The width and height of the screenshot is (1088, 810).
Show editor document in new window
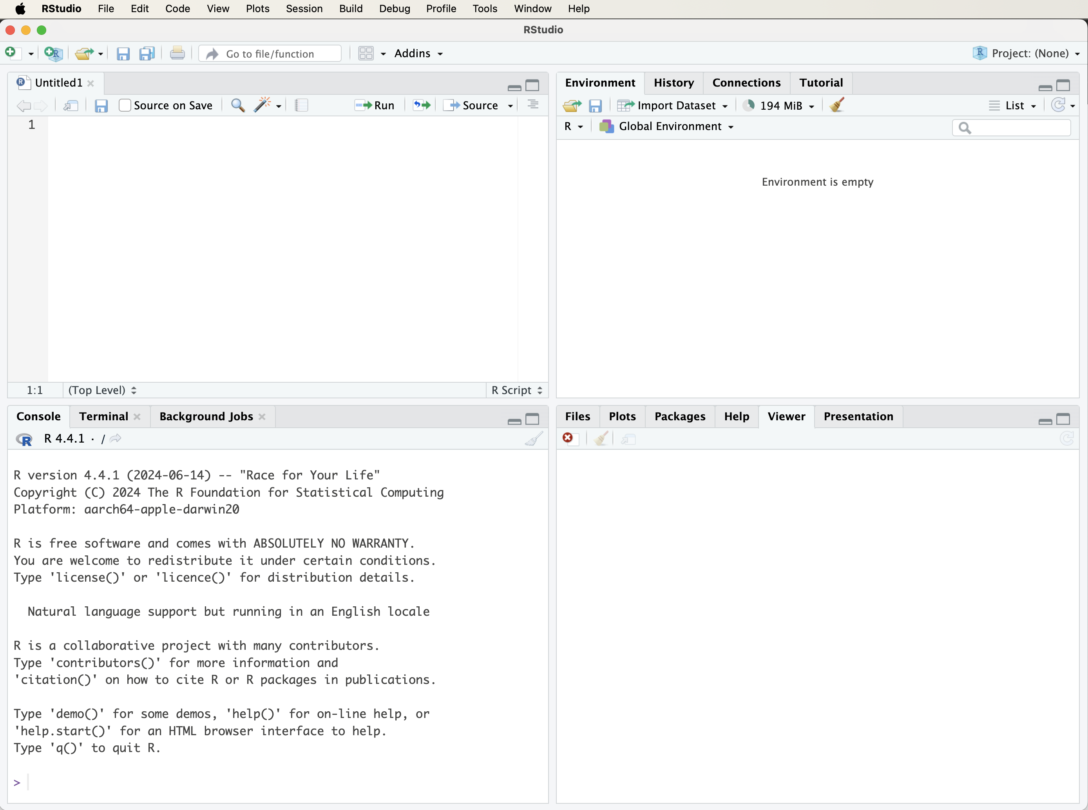click(71, 105)
